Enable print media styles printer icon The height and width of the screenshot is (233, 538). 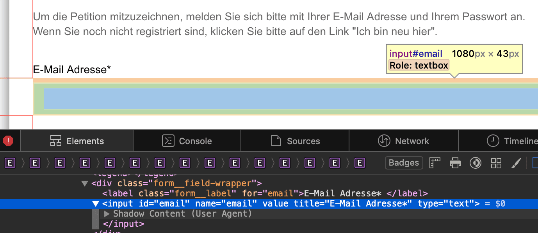[x=455, y=163]
